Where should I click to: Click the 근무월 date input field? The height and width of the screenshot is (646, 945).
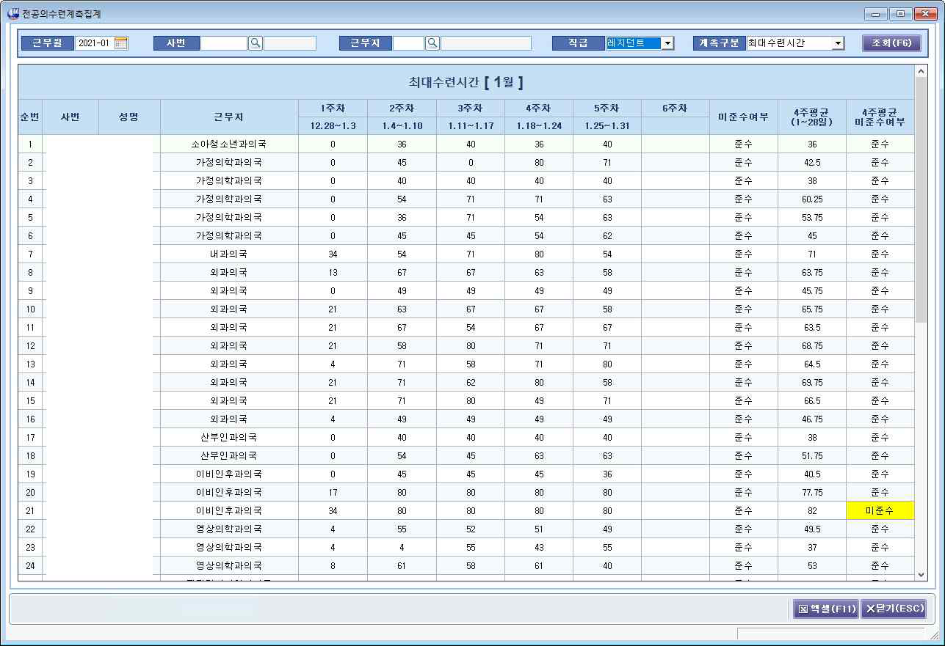point(95,43)
